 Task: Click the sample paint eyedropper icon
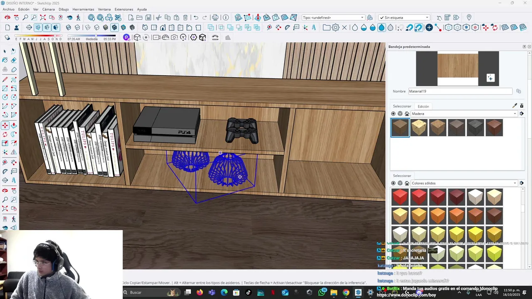point(515,106)
